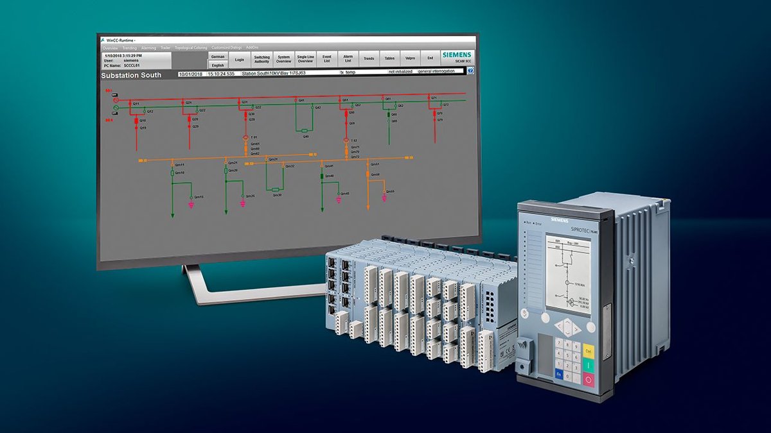Open the System Overview screen
Viewport: 771px width, 433px height.
tap(283, 59)
